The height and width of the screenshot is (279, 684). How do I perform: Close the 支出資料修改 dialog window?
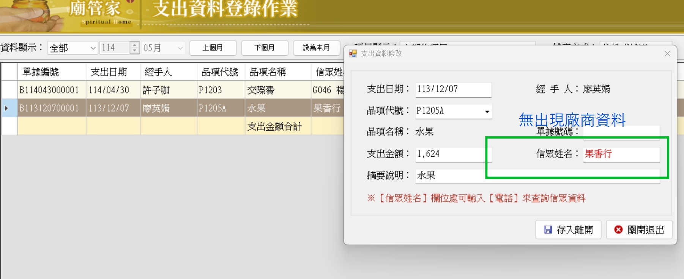coord(667,54)
